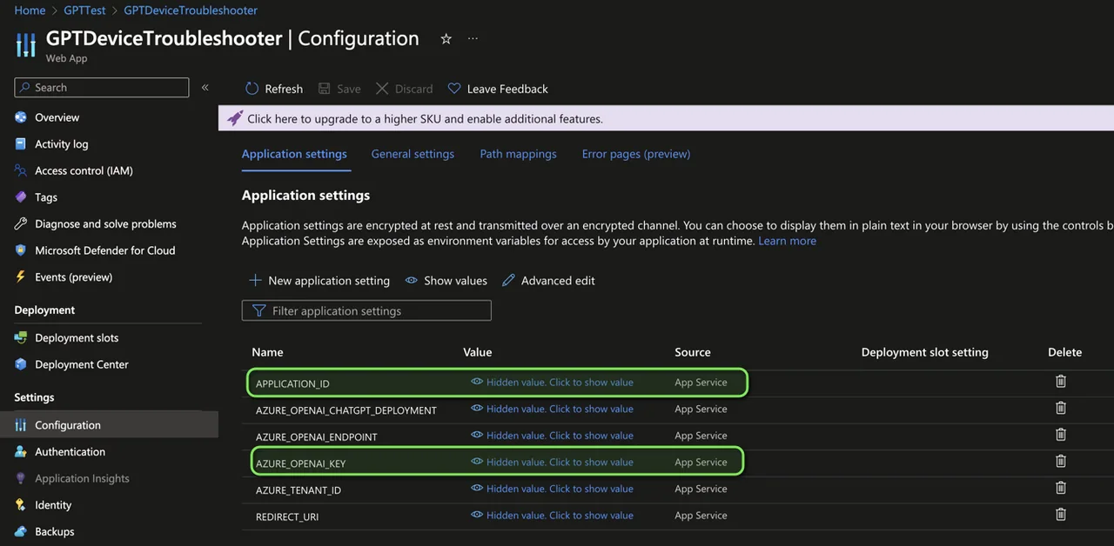Refresh the configuration page
This screenshot has width=1114, height=546.
click(x=274, y=89)
